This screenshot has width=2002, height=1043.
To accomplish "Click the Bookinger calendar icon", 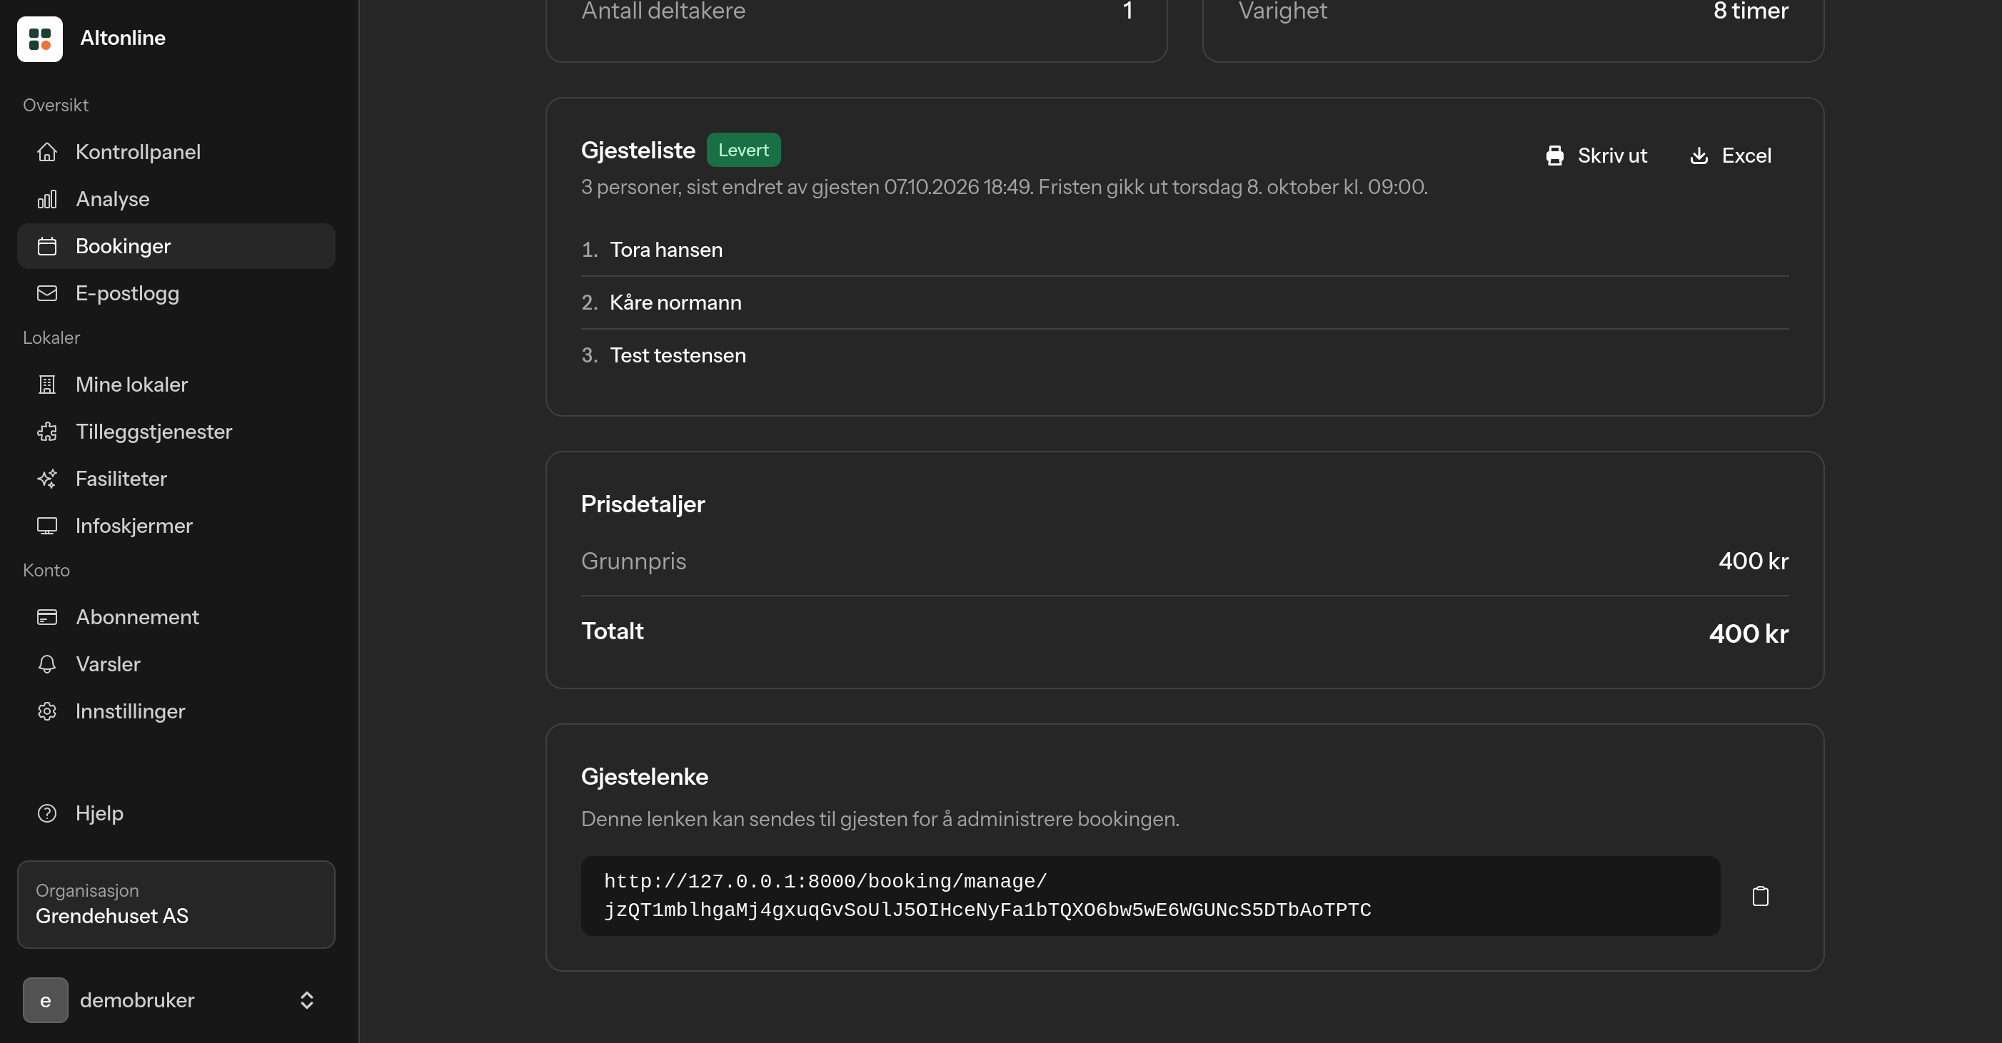I will (46, 246).
